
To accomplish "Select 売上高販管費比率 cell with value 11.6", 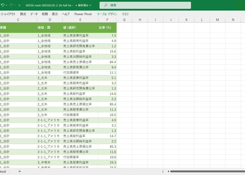I will point(80,152).
